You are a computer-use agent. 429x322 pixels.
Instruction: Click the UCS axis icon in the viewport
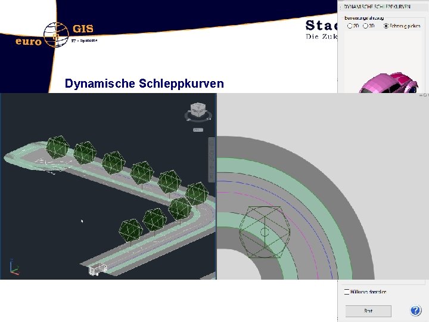pos(14,267)
